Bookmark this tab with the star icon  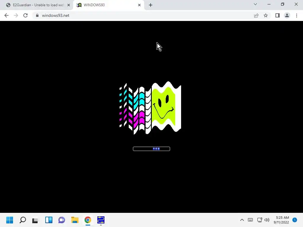[x=266, y=15]
